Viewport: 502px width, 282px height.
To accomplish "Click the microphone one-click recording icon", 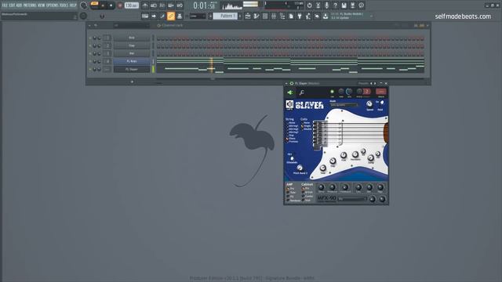I will tap(326, 5).
